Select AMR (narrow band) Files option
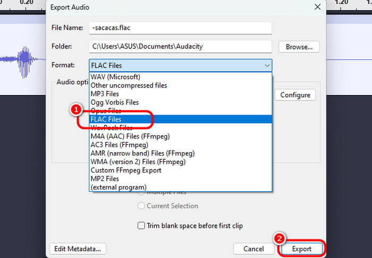This screenshot has width=372, height=258. coord(180,153)
